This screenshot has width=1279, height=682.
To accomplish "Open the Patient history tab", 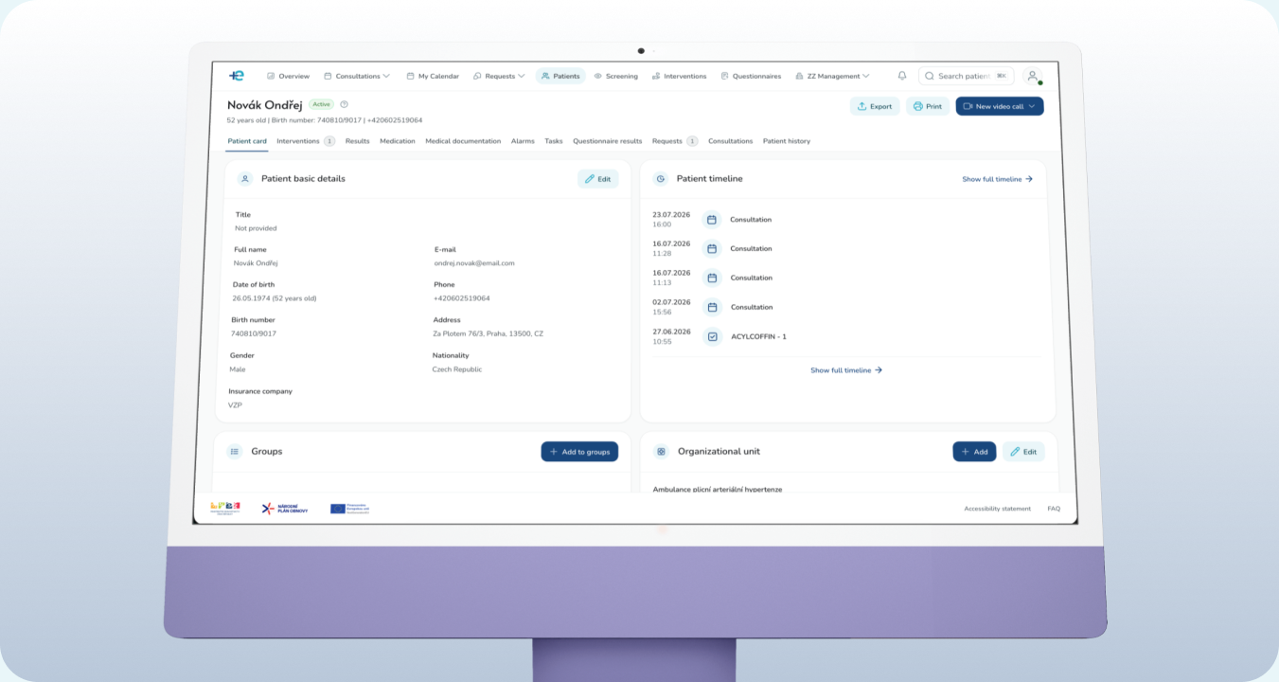I will 787,141.
